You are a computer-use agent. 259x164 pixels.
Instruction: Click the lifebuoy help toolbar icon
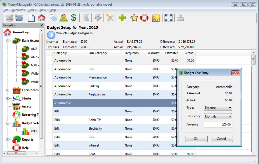pos(144,18)
